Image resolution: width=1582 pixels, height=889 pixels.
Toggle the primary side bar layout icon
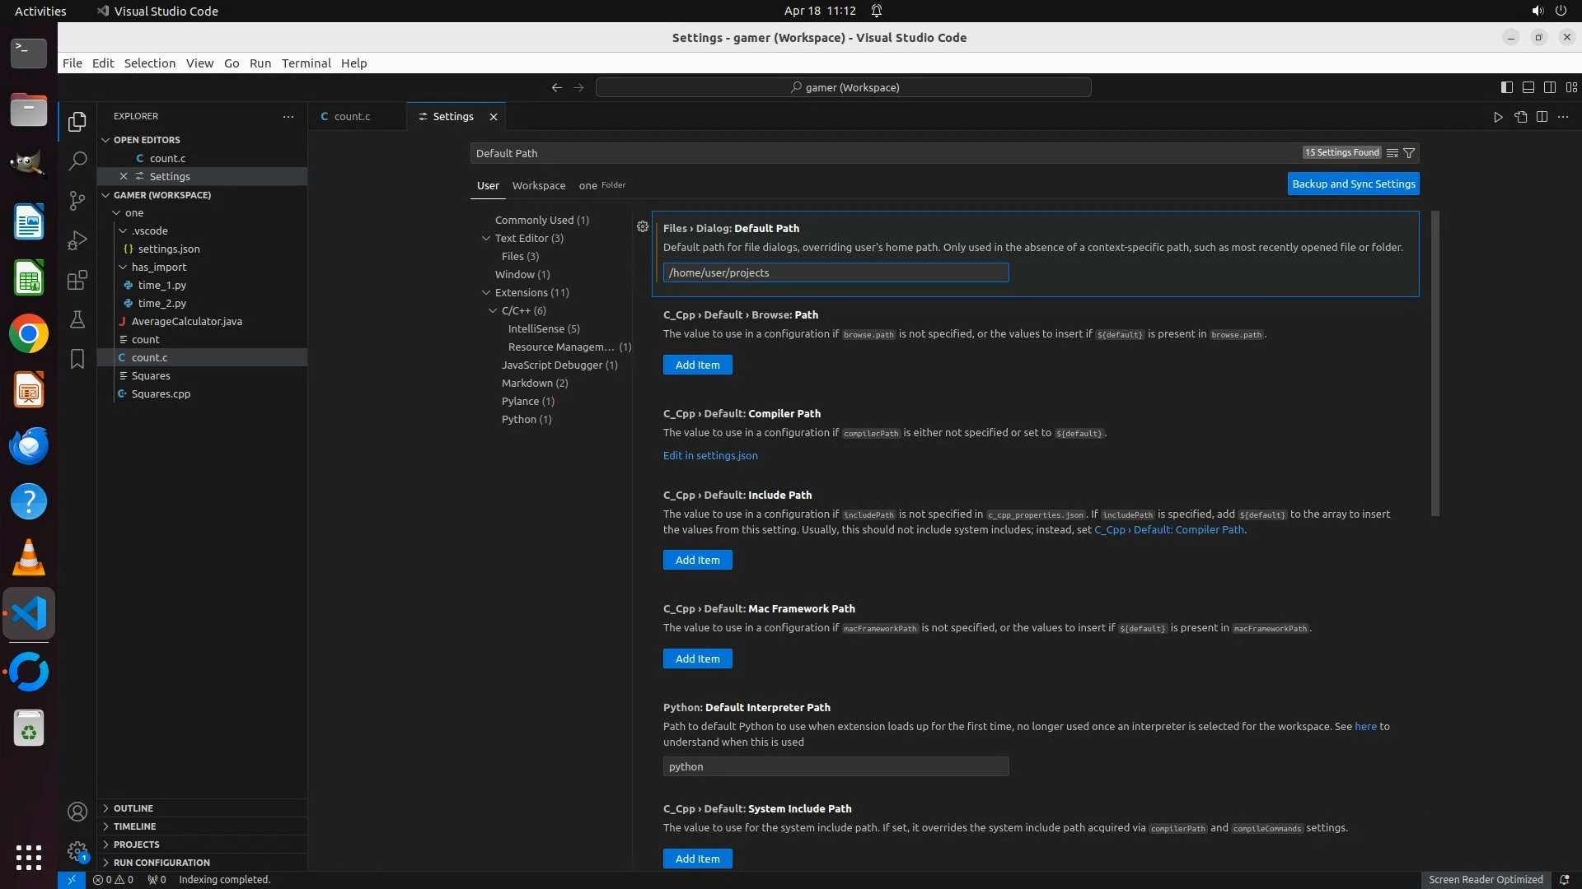tap(1506, 87)
